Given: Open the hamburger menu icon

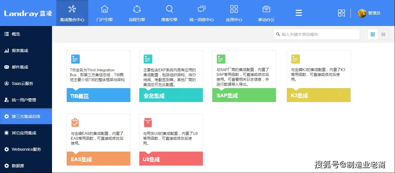Looking at the screenshot, I should (299, 13).
